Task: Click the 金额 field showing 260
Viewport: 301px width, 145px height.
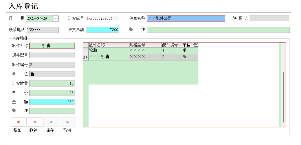Action: click(52, 102)
